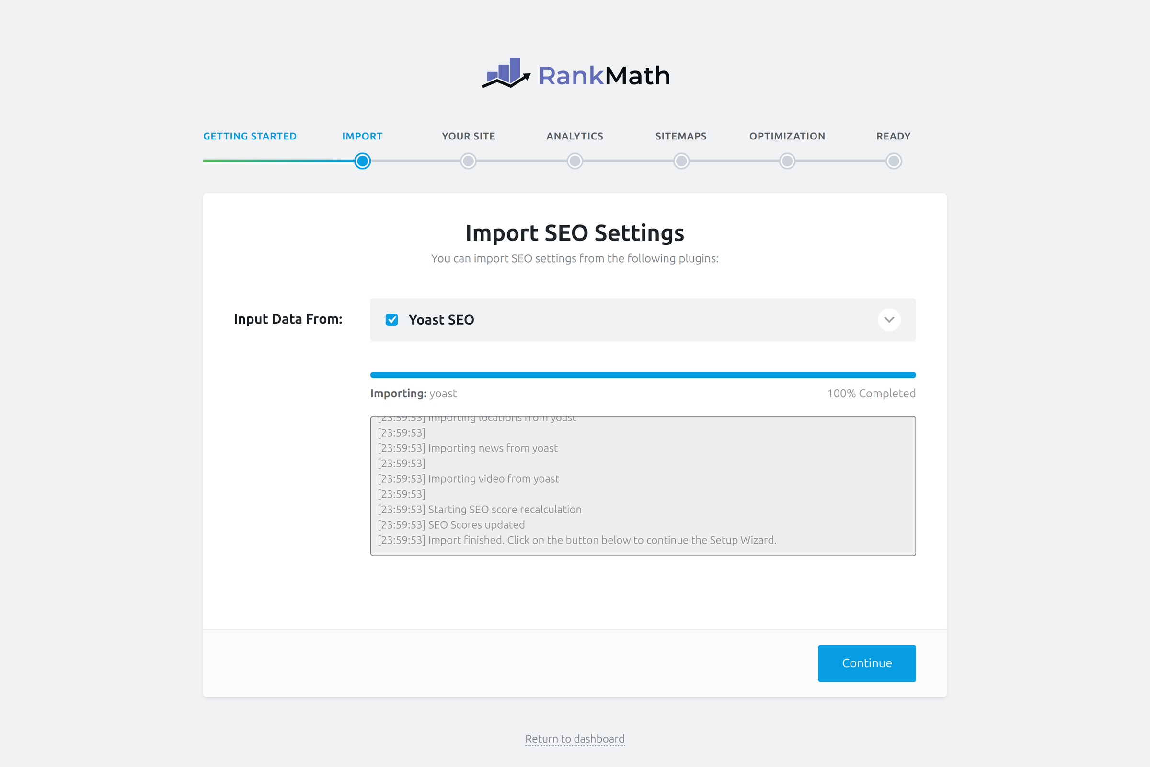
Task: Click the active Import step circle
Action: 362,161
